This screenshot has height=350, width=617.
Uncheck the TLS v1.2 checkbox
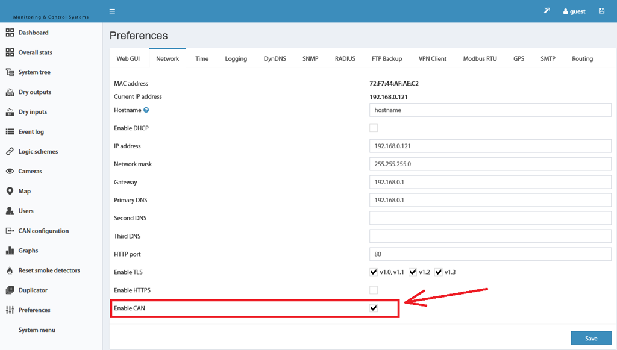pyautogui.click(x=413, y=272)
